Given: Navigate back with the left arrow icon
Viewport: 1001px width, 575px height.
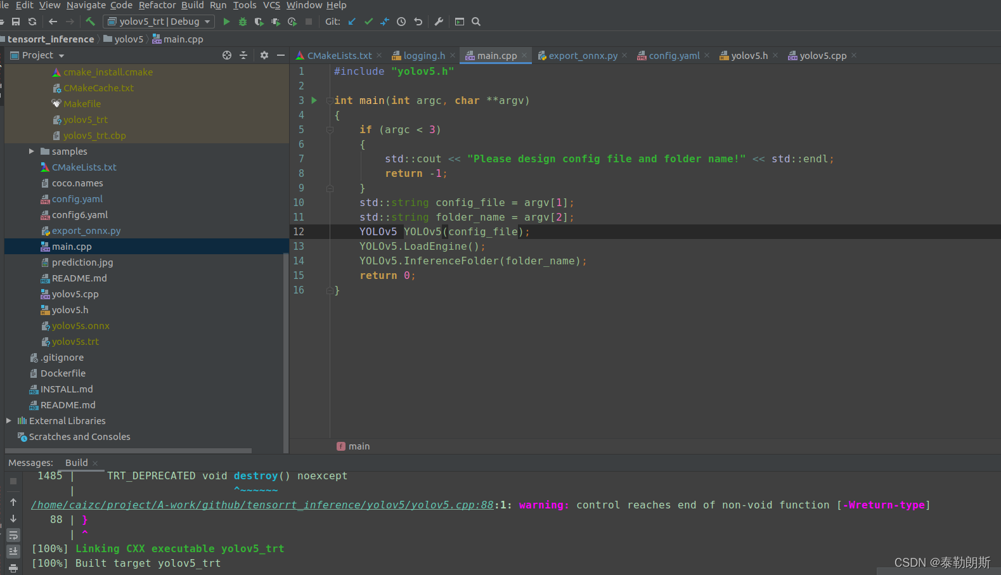Looking at the screenshot, I should click(53, 22).
